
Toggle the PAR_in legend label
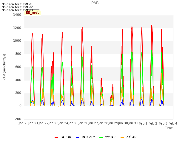[66, 137]
